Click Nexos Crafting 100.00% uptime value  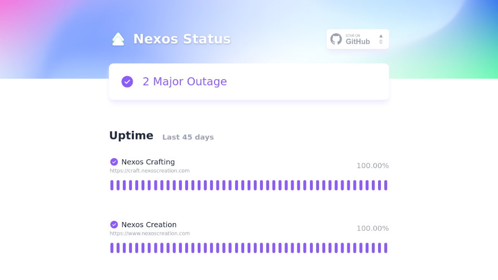pos(373,166)
